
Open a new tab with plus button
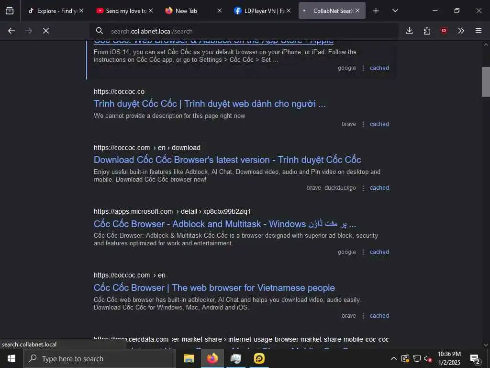pyautogui.click(x=376, y=11)
